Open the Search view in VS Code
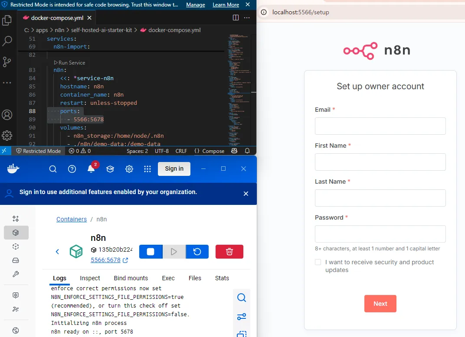The height and width of the screenshot is (337, 465). pyautogui.click(x=7, y=41)
